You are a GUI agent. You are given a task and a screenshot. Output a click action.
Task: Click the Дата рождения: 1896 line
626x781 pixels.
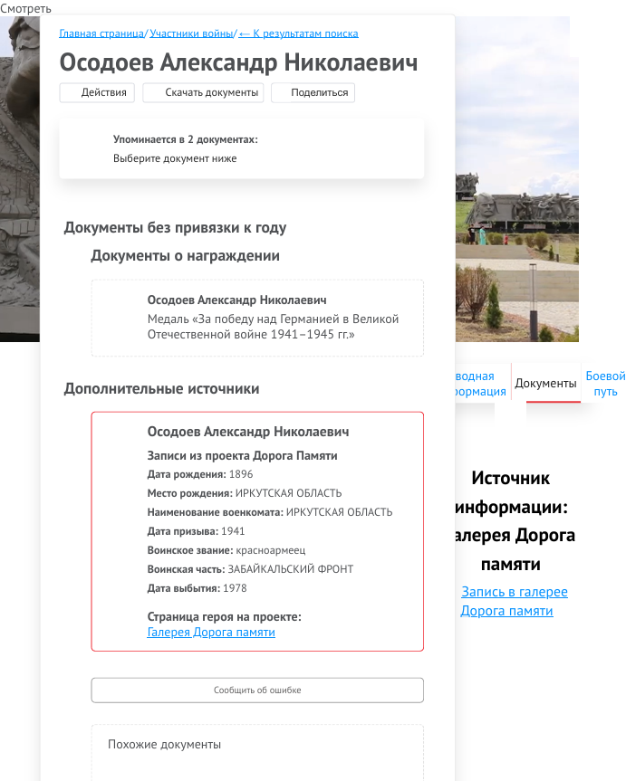pyautogui.click(x=200, y=474)
